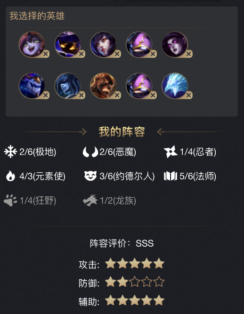
Task: Click the 阵容评价 SSS rating text
Action: (122, 243)
